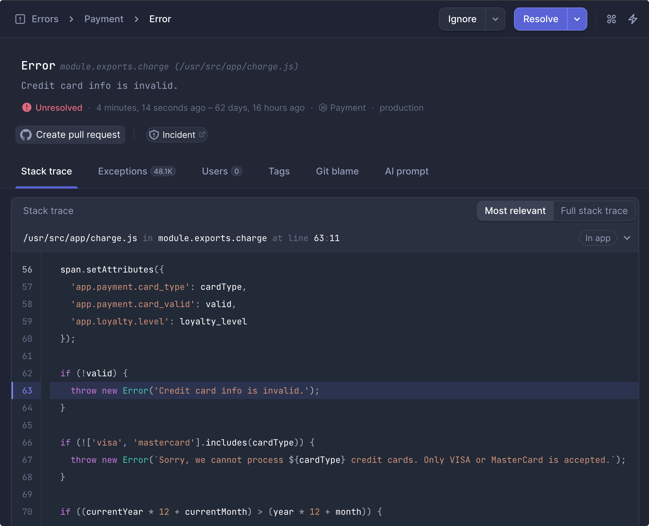
Task: Switch to Full stack trace view
Action: (594, 211)
